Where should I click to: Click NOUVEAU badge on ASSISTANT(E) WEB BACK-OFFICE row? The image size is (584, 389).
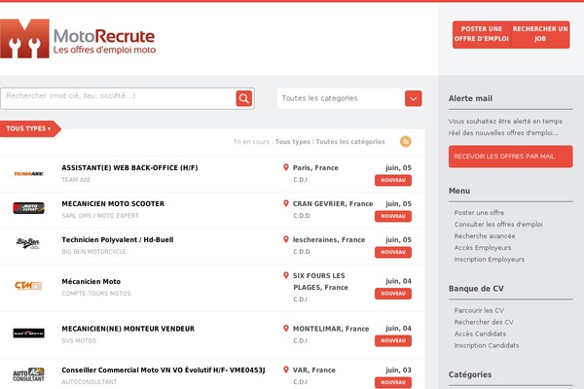(x=393, y=180)
